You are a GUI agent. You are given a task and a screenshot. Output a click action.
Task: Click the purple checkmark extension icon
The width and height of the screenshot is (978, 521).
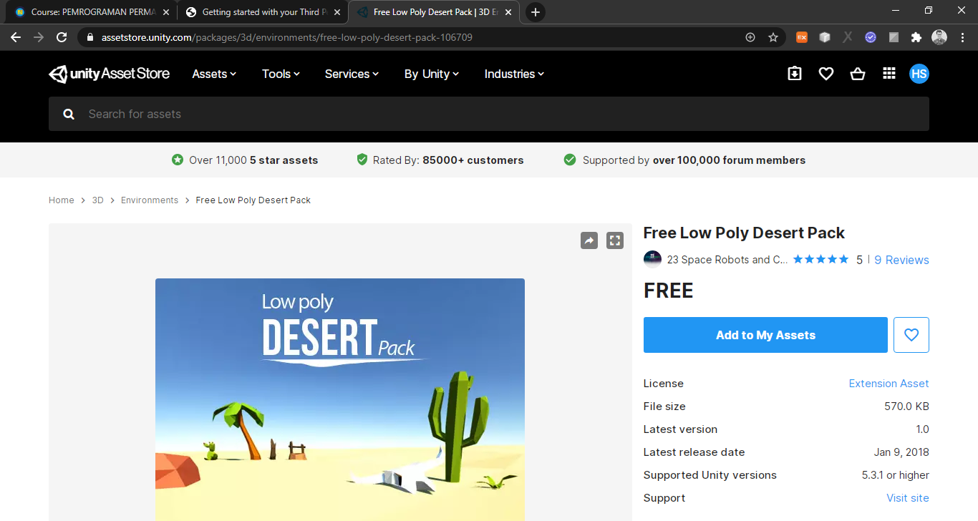871,37
